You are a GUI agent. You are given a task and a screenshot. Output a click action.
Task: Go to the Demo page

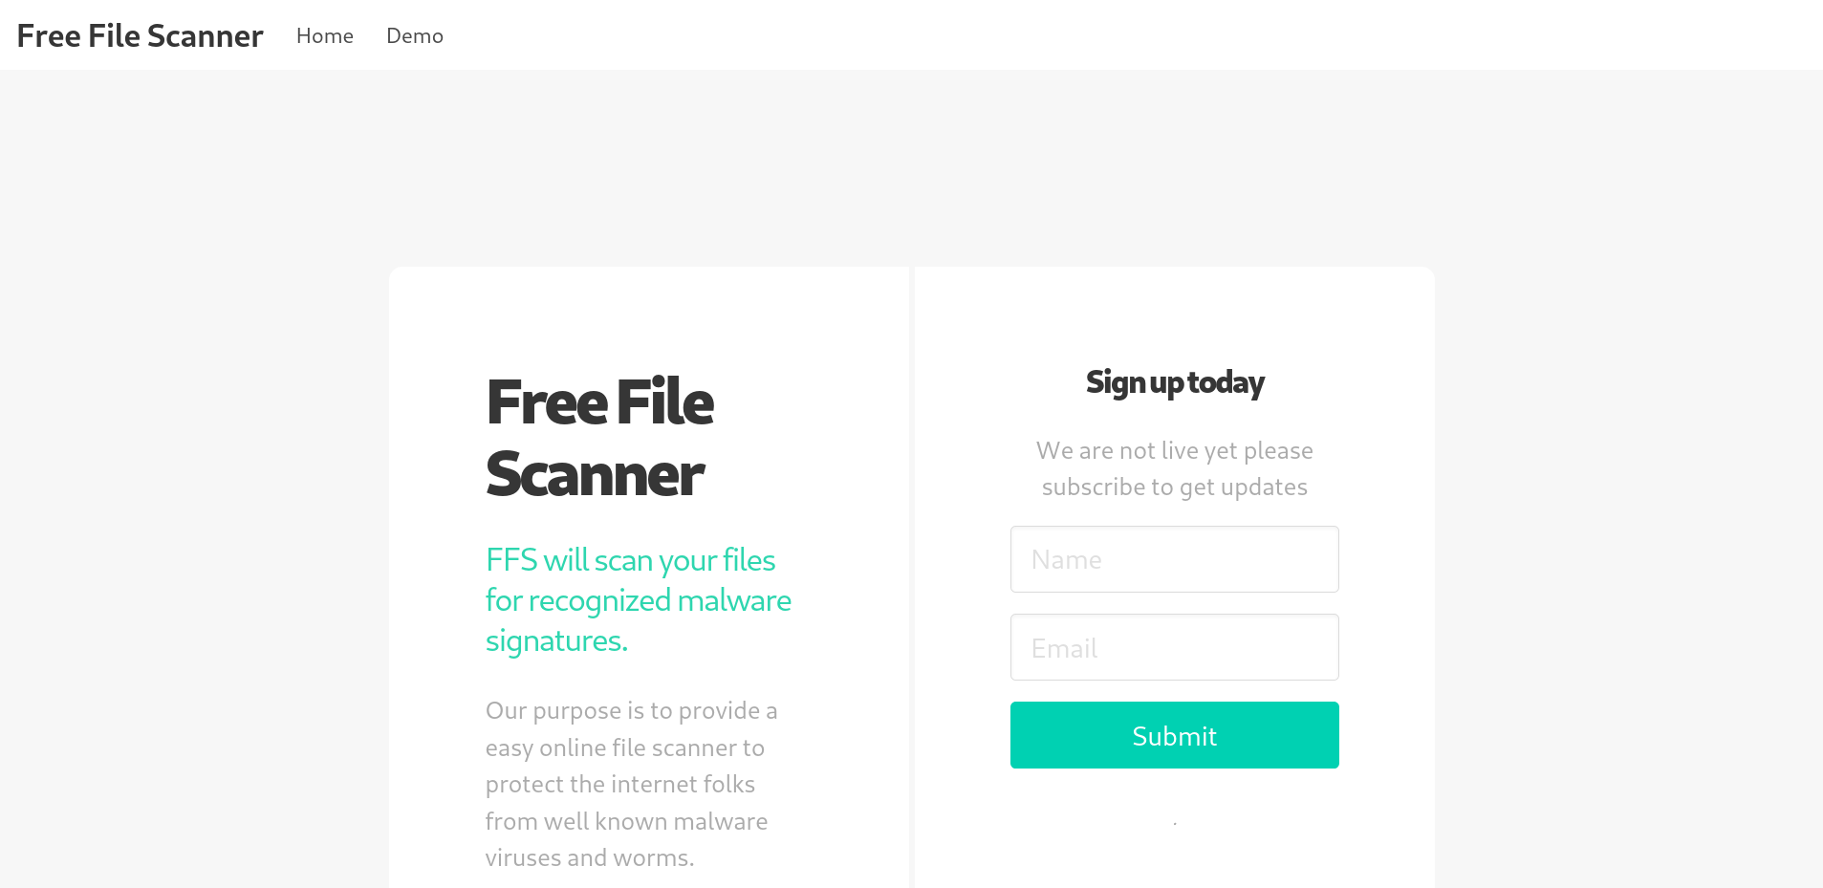tap(414, 35)
